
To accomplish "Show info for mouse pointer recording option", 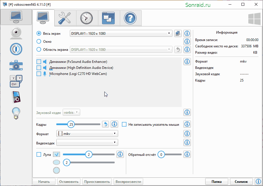I will pos(187,124).
